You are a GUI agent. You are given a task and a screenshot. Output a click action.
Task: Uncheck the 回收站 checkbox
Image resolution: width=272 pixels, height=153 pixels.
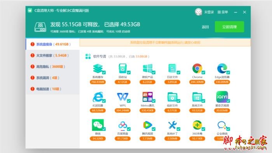point(129,72)
